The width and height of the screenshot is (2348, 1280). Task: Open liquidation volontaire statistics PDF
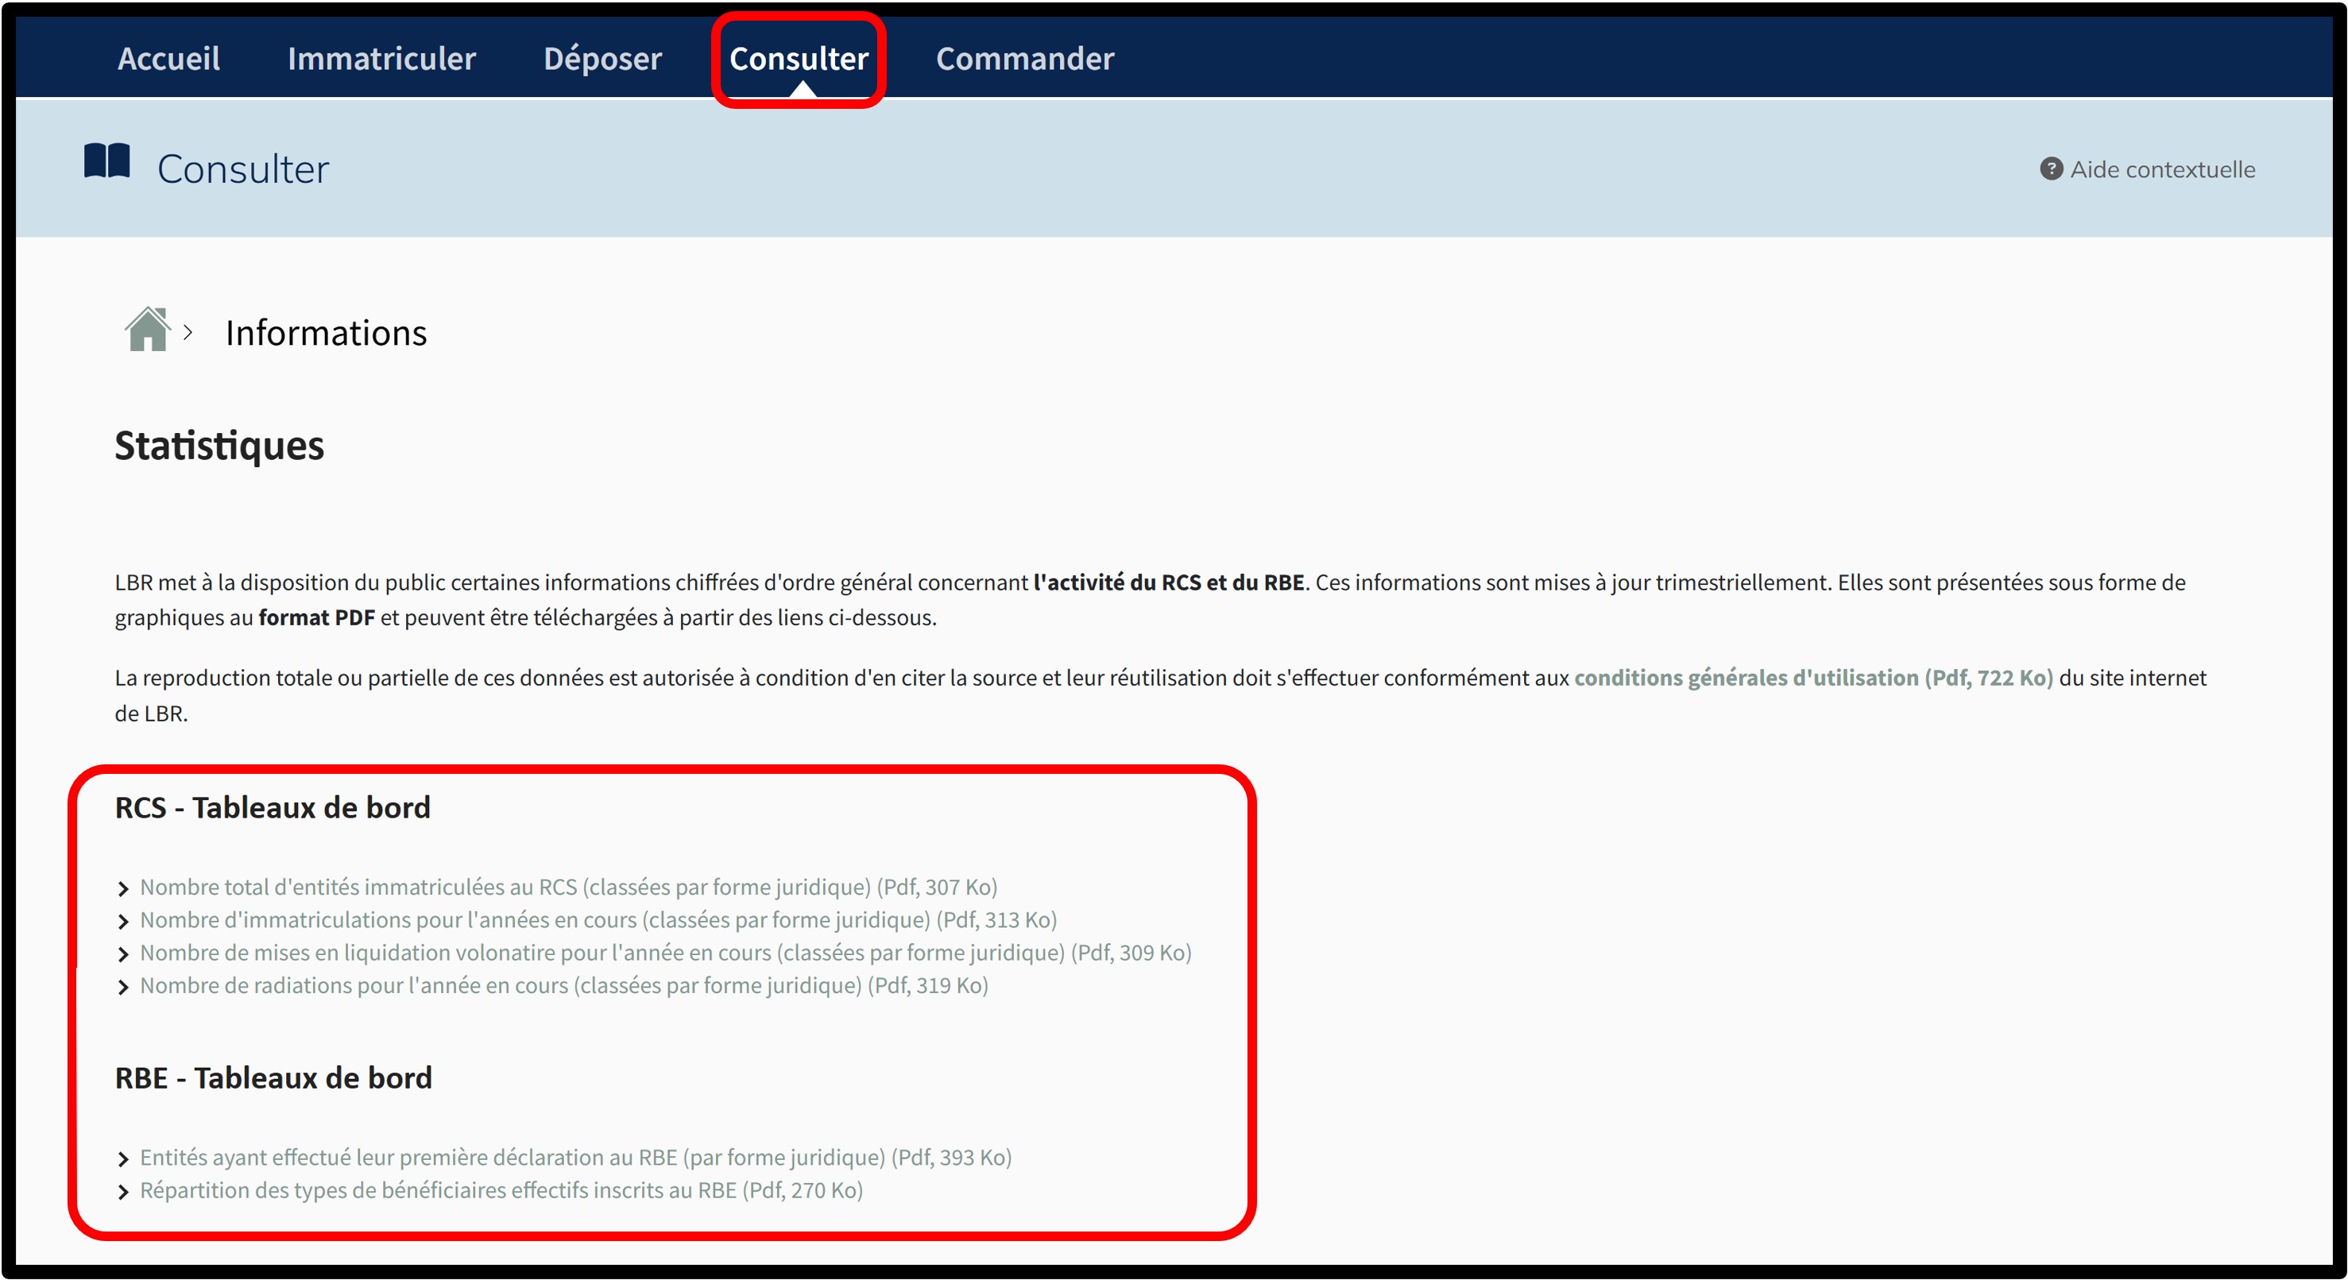[x=665, y=953]
